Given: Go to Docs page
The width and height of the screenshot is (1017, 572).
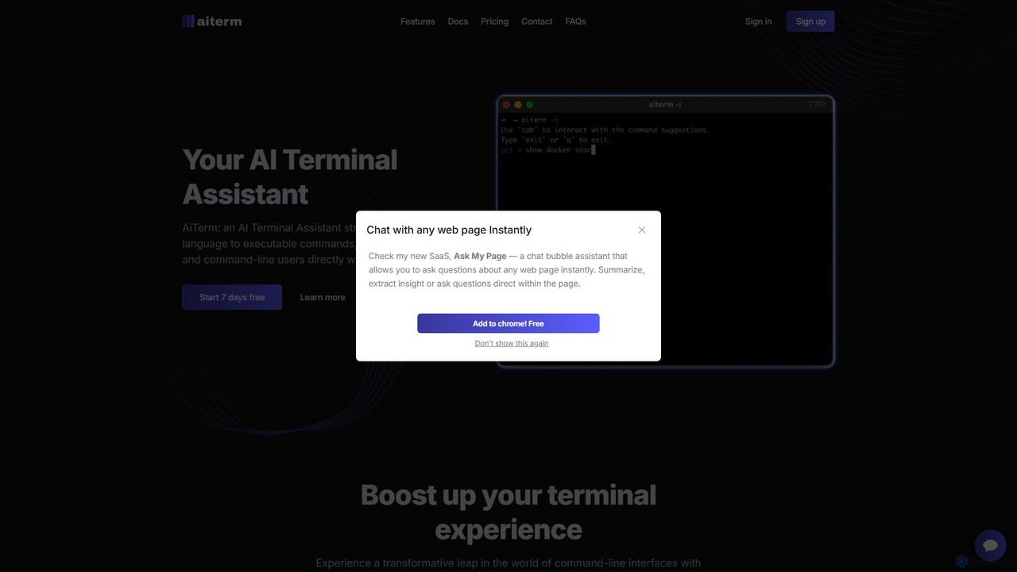Looking at the screenshot, I should tap(458, 21).
